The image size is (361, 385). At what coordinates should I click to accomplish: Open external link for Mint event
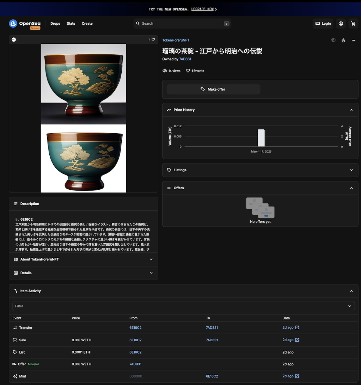point(297,376)
